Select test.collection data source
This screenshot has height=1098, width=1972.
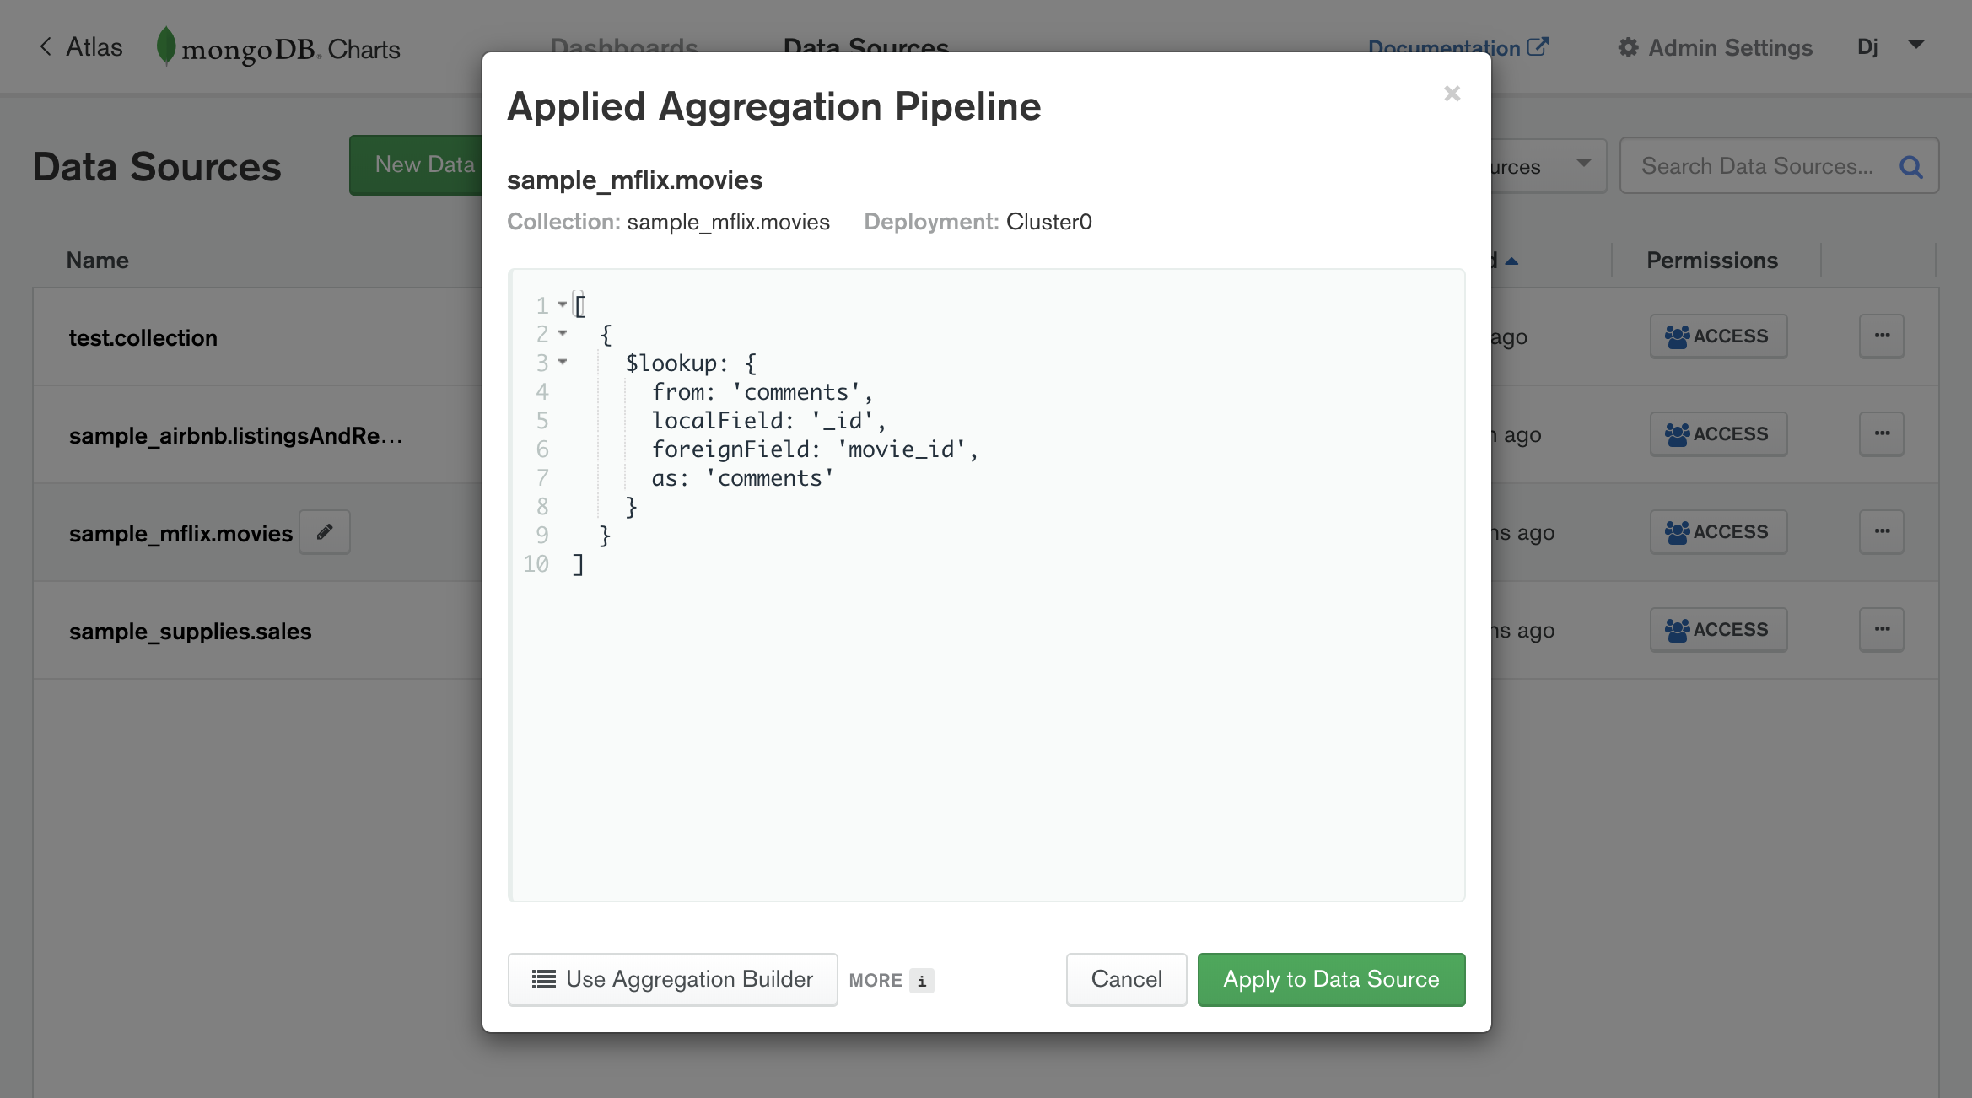[143, 338]
